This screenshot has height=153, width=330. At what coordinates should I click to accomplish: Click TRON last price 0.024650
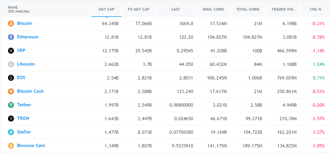pos(184,119)
